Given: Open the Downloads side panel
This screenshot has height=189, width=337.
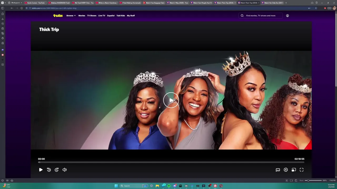Looking at the screenshot, I should 3,19.
